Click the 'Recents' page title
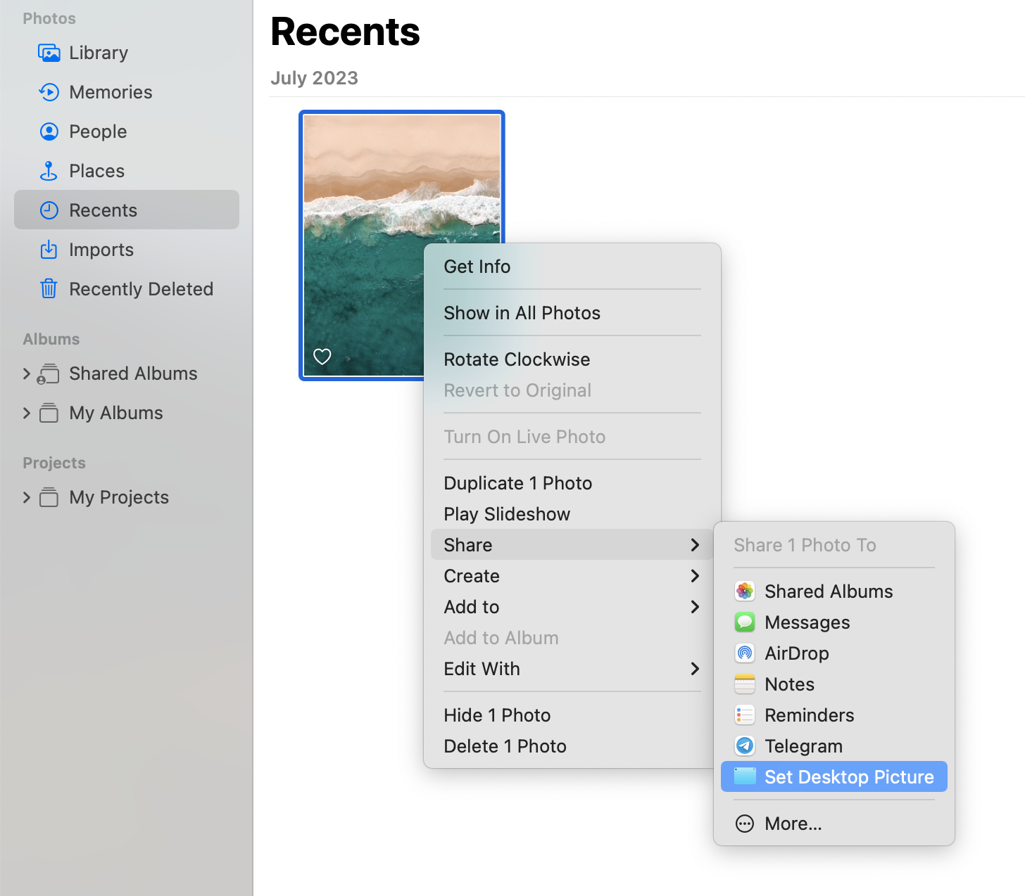The height and width of the screenshot is (896, 1025). pos(345,32)
